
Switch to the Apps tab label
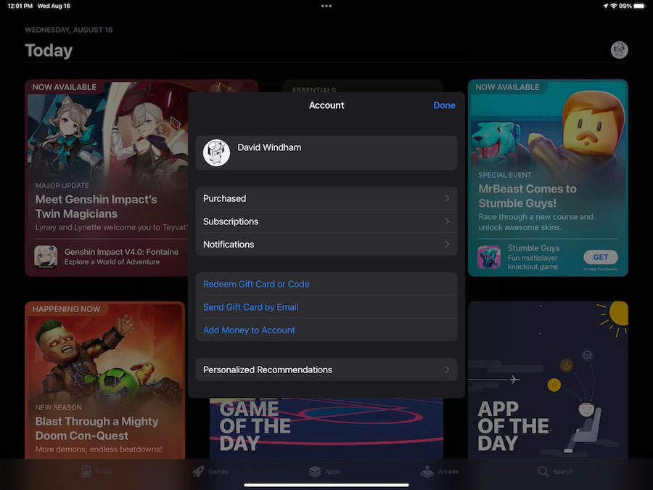tap(332, 472)
